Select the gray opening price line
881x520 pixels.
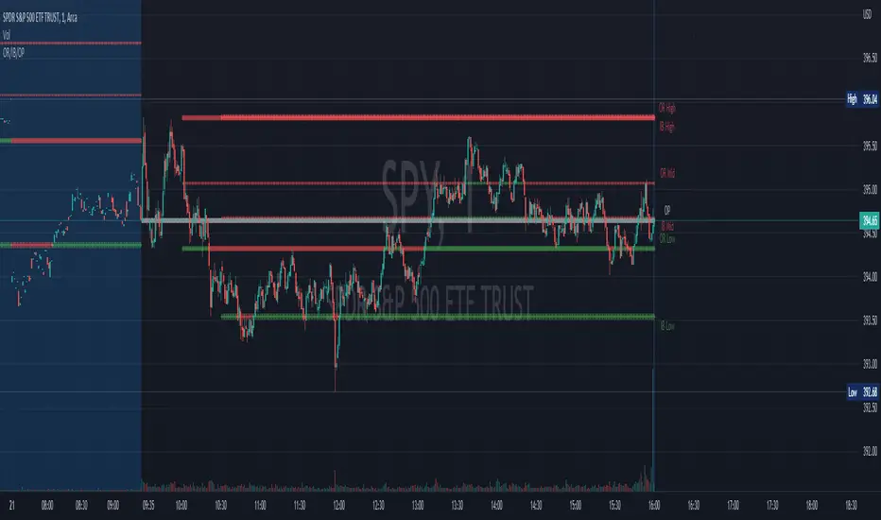(398, 221)
